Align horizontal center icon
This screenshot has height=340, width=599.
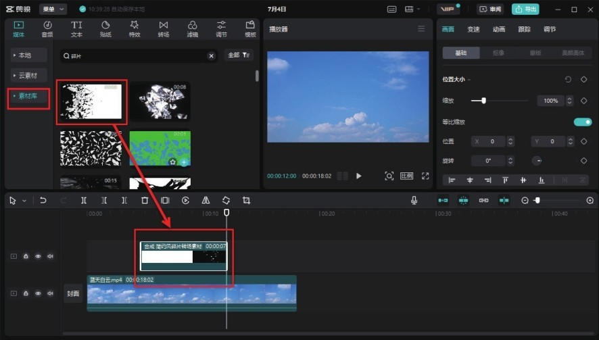pyautogui.click(x=470, y=180)
